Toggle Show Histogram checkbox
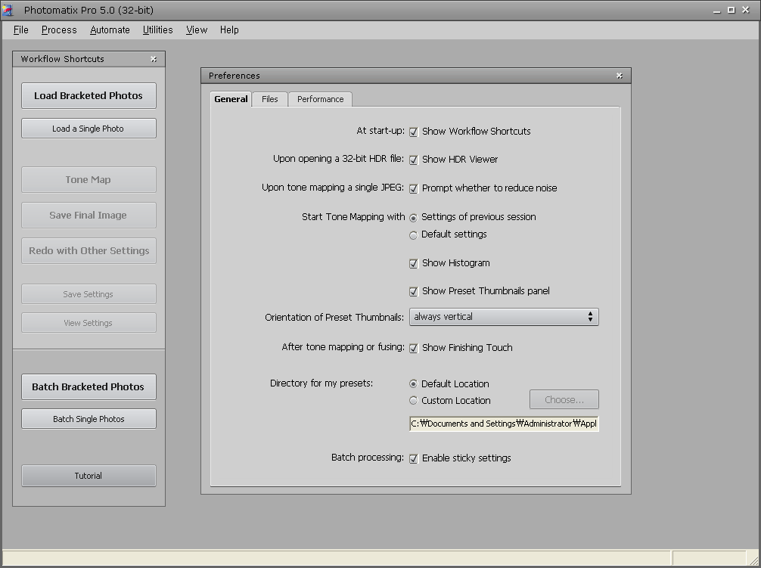Image resolution: width=761 pixels, height=568 pixels. click(414, 263)
